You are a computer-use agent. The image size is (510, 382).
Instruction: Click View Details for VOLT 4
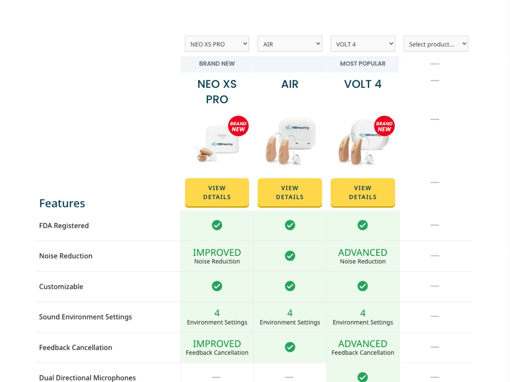tap(363, 193)
